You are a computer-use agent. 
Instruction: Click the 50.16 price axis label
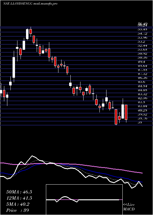142,58
